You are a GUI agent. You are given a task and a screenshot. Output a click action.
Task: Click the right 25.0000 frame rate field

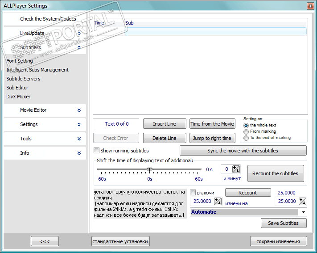(x=287, y=201)
